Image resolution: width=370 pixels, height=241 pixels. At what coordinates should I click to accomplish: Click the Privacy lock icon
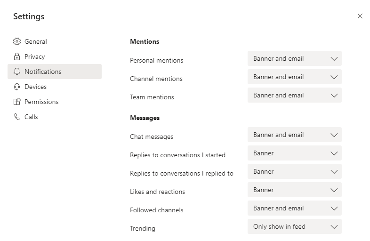coord(17,56)
